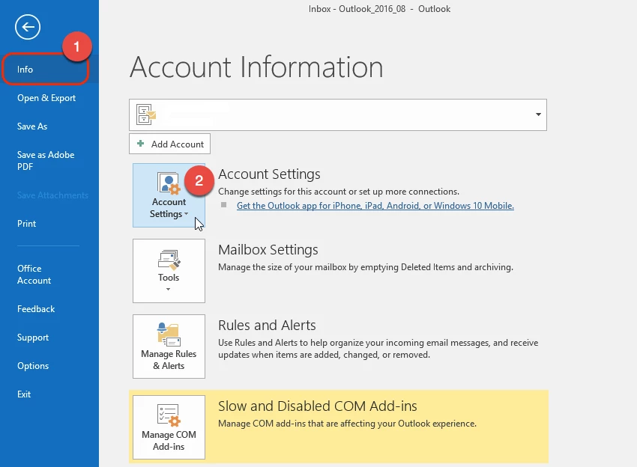
Task: Open Outlook Options
Action: click(33, 365)
